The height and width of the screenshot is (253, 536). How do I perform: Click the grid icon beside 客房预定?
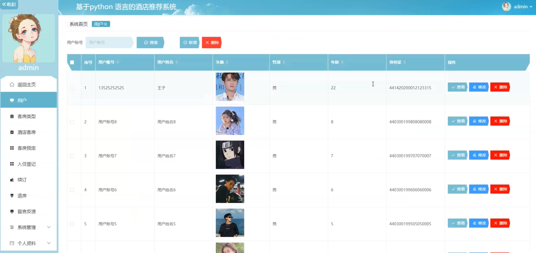pos(12,148)
